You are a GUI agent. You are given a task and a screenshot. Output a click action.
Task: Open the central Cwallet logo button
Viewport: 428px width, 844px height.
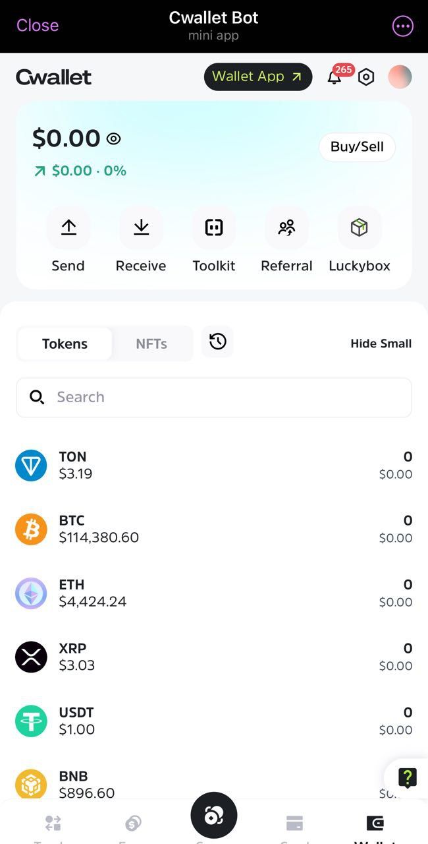pyautogui.click(x=213, y=816)
